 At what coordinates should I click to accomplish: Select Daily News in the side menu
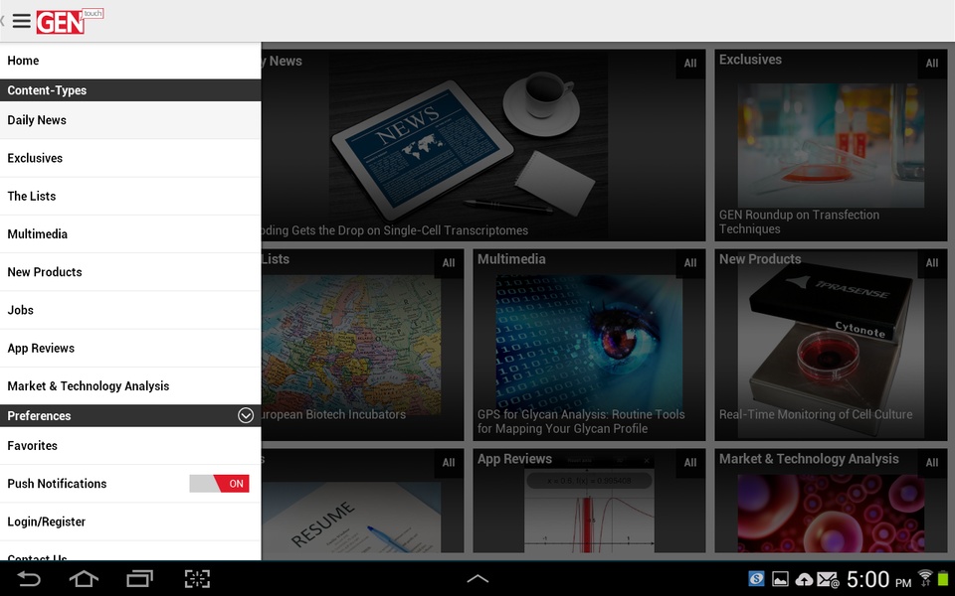(130, 120)
